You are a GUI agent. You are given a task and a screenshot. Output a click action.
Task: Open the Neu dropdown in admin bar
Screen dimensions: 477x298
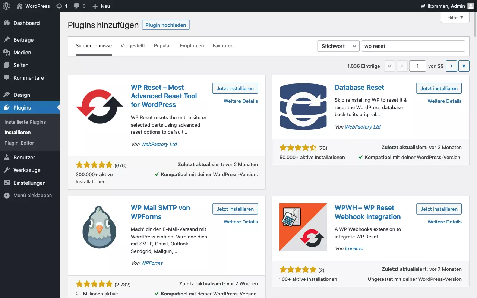[101, 6]
